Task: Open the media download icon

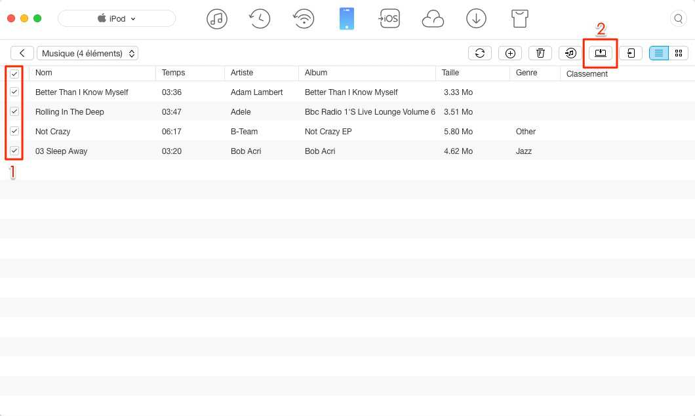Action: pos(476,19)
